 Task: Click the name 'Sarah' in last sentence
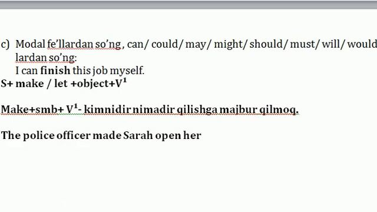[x=138, y=135]
